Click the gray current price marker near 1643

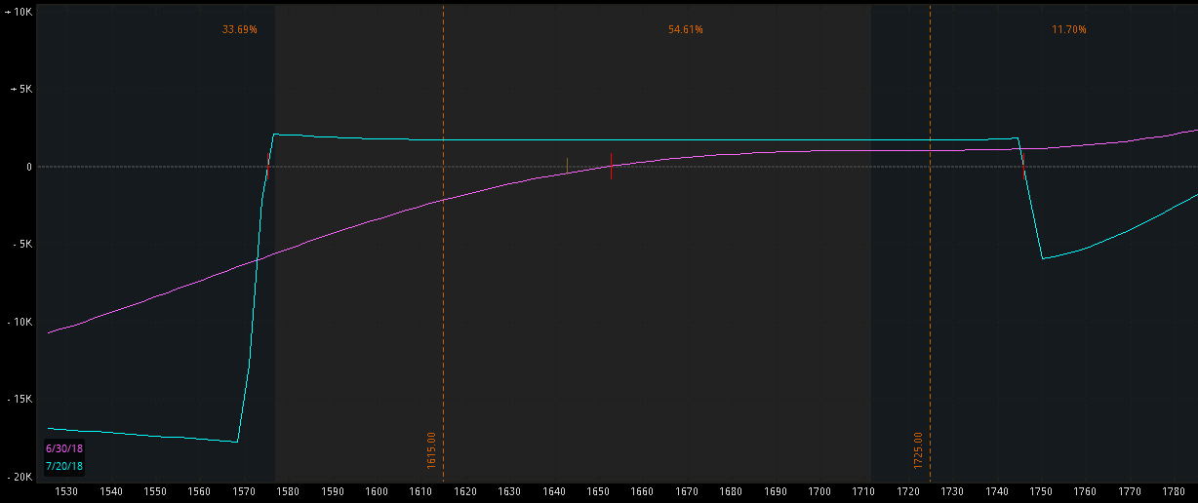click(x=567, y=166)
